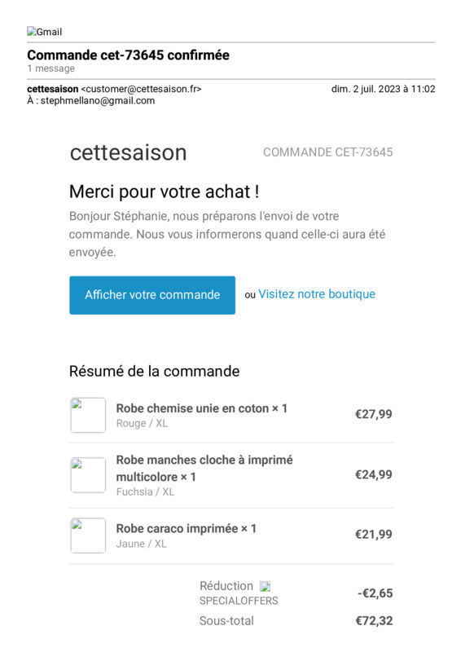This screenshot has width=461, height=652.
Task: Select the Robe caraco imprimée item title
Action: pos(177,528)
